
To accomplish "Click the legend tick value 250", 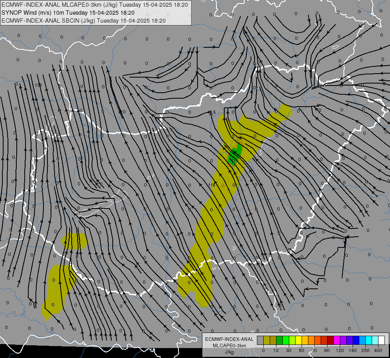I will click(x=365, y=350).
